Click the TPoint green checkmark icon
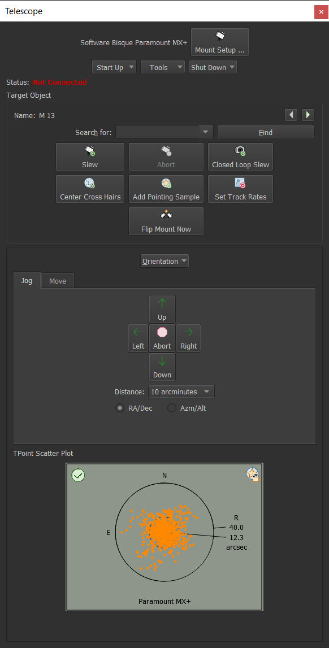This screenshot has height=648, width=329. coord(78,475)
